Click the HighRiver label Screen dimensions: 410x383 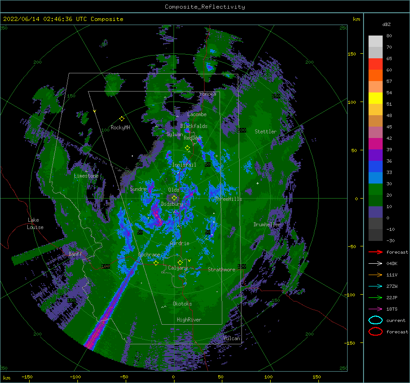coord(189,320)
